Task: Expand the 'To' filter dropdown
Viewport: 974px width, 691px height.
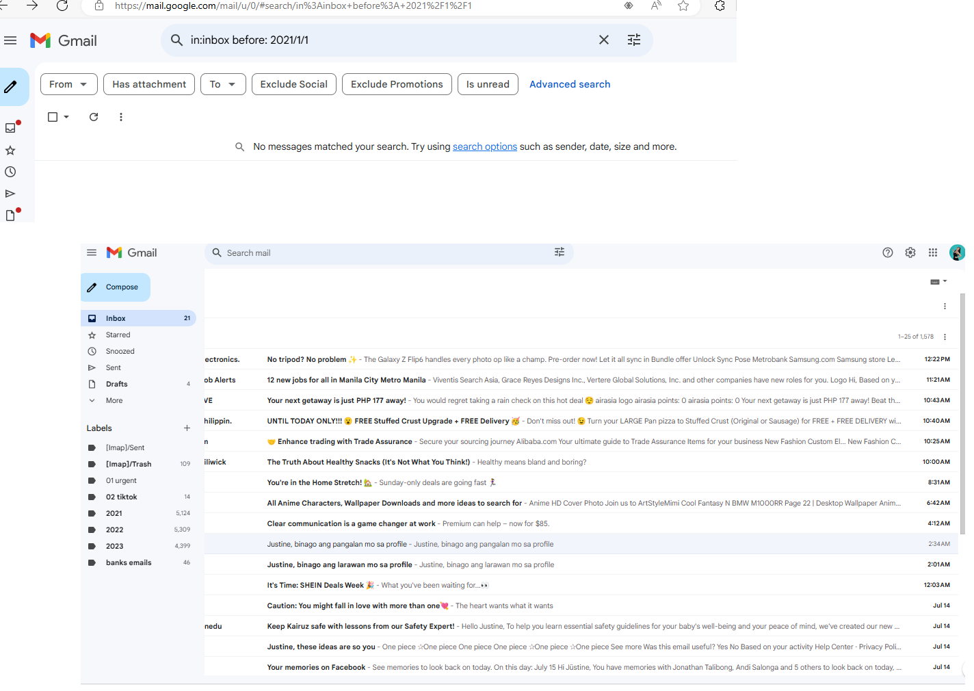Action: coord(223,84)
